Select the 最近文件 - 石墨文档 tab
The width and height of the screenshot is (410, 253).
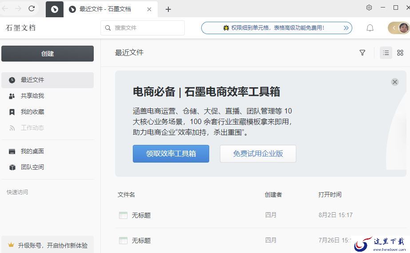pos(110,9)
